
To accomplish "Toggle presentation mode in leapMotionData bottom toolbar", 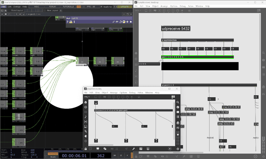I will tap(98, 149).
